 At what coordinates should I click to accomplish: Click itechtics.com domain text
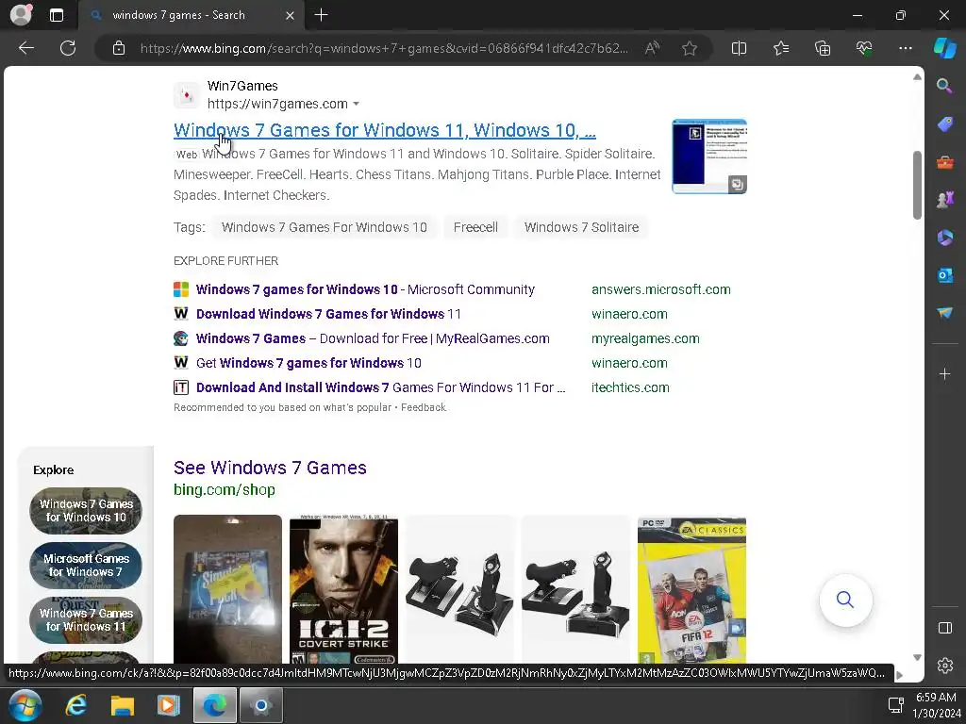point(629,387)
